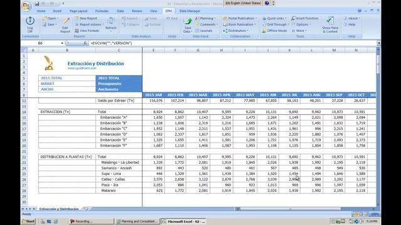Viewport: 401px width, 225px height.
Task: Click Normal view icon in status bar
Action: point(356,214)
